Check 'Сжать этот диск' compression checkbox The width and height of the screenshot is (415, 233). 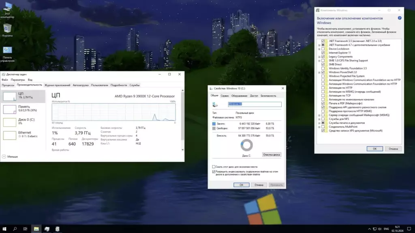tap(214, 167)
